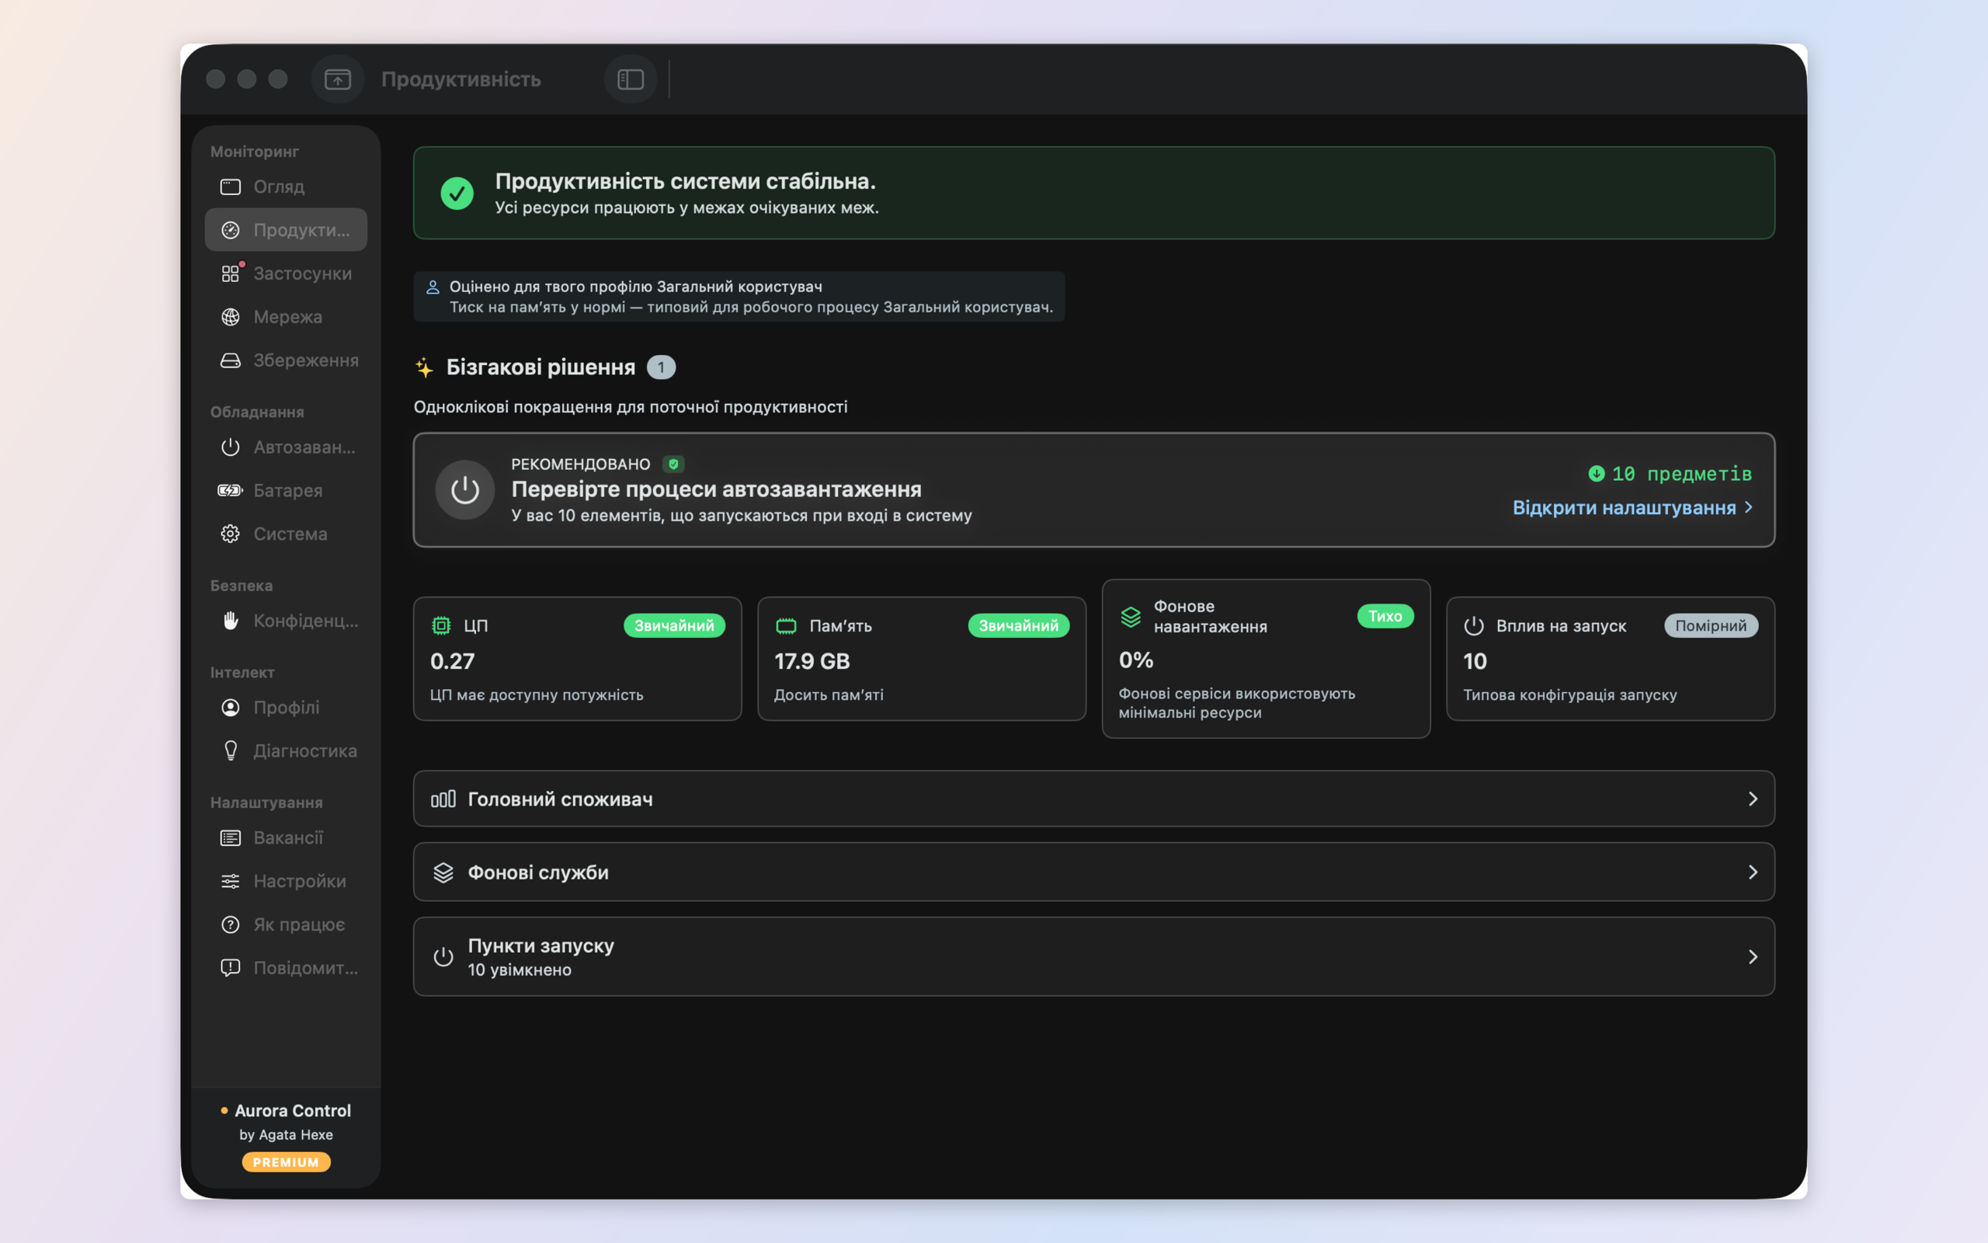The width and height of the screenshot is (1988, 1243).
Task: Click the Aurora Control app name
Action: click(x=293, y=1111)
